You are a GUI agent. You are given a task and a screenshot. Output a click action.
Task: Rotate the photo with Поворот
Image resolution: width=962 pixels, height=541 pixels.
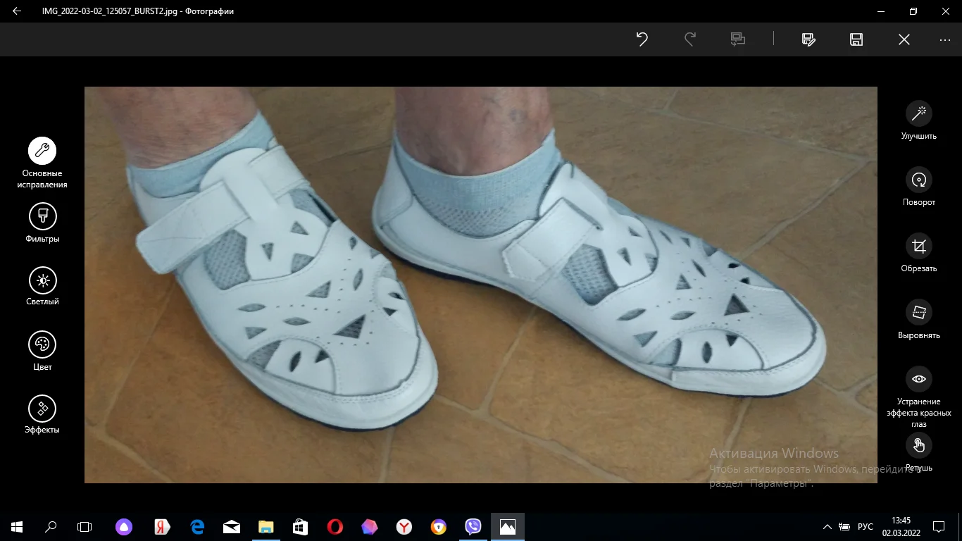pyautogui.click(x=919, y=187)
